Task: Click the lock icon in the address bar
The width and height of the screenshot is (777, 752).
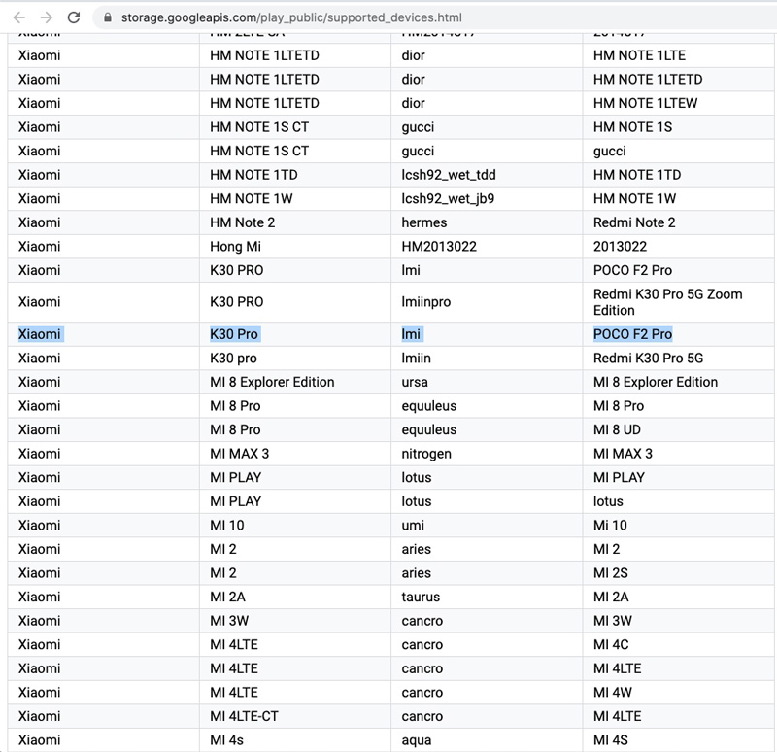Action: point(108,17)
